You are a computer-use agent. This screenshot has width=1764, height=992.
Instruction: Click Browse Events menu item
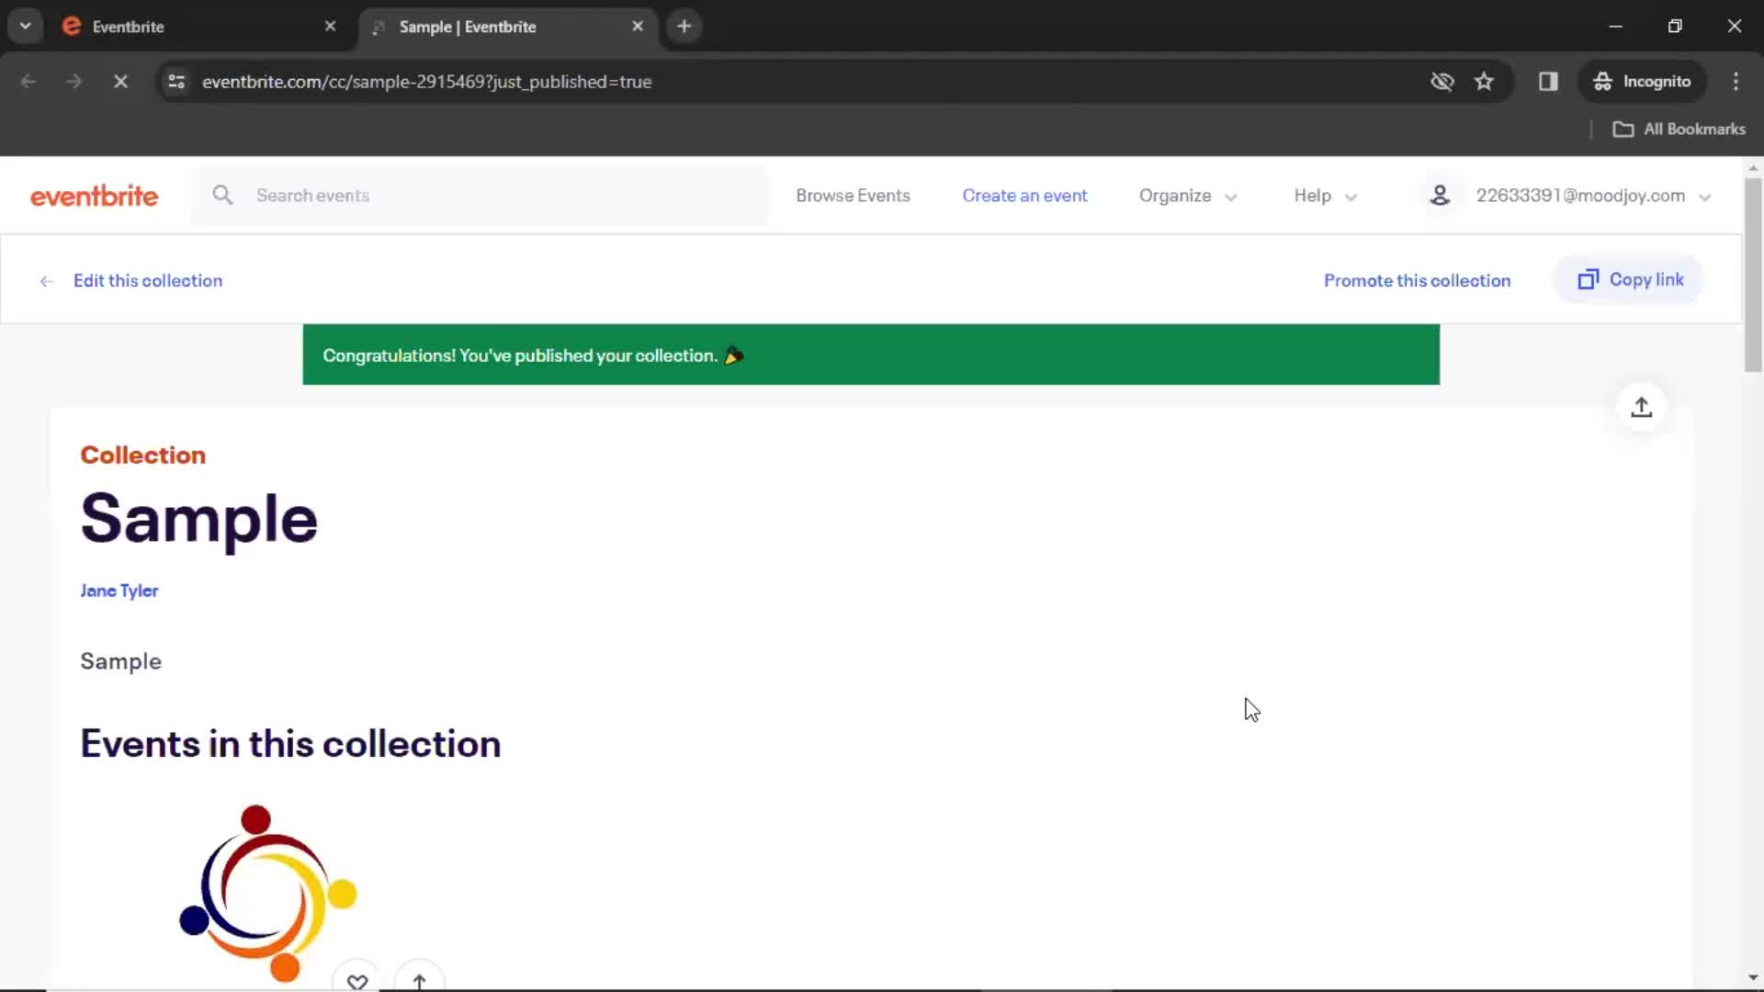(853, 195)
